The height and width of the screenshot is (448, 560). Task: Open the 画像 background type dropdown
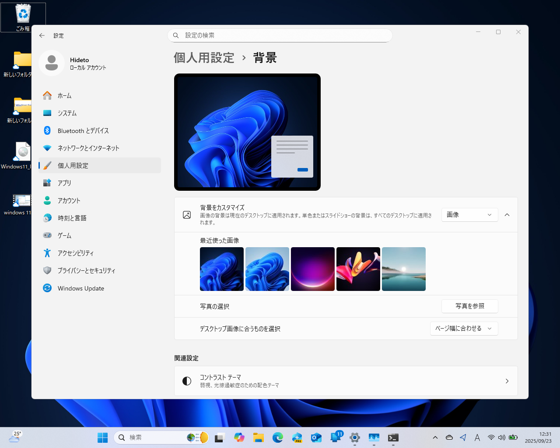469,215
